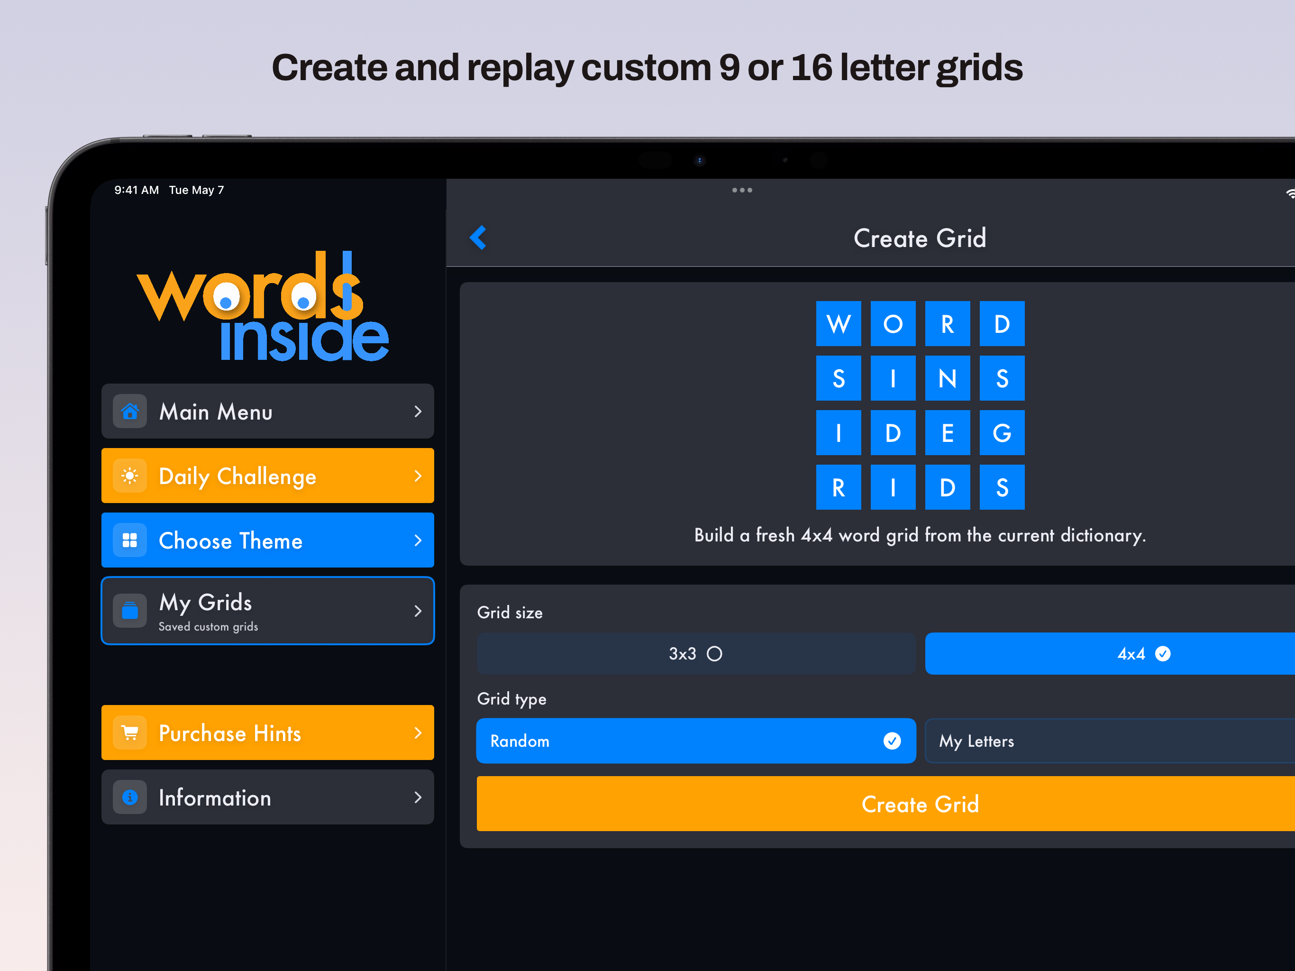Choose Random grid type
The image size is (1295, 971).
pos(696,741)
